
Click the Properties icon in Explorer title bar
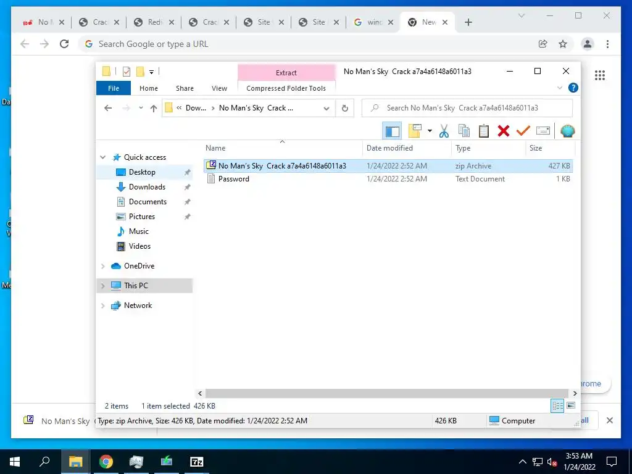pos(127,72)
